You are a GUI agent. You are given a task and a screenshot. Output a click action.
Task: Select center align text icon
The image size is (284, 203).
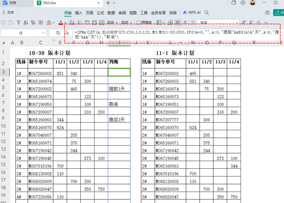tap(185, 23)
